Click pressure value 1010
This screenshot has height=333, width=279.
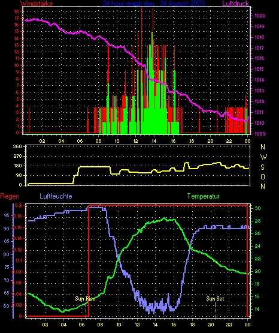[259, 123]
